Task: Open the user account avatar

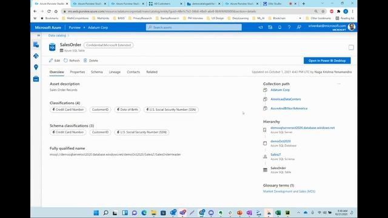Action: [352, 27]
